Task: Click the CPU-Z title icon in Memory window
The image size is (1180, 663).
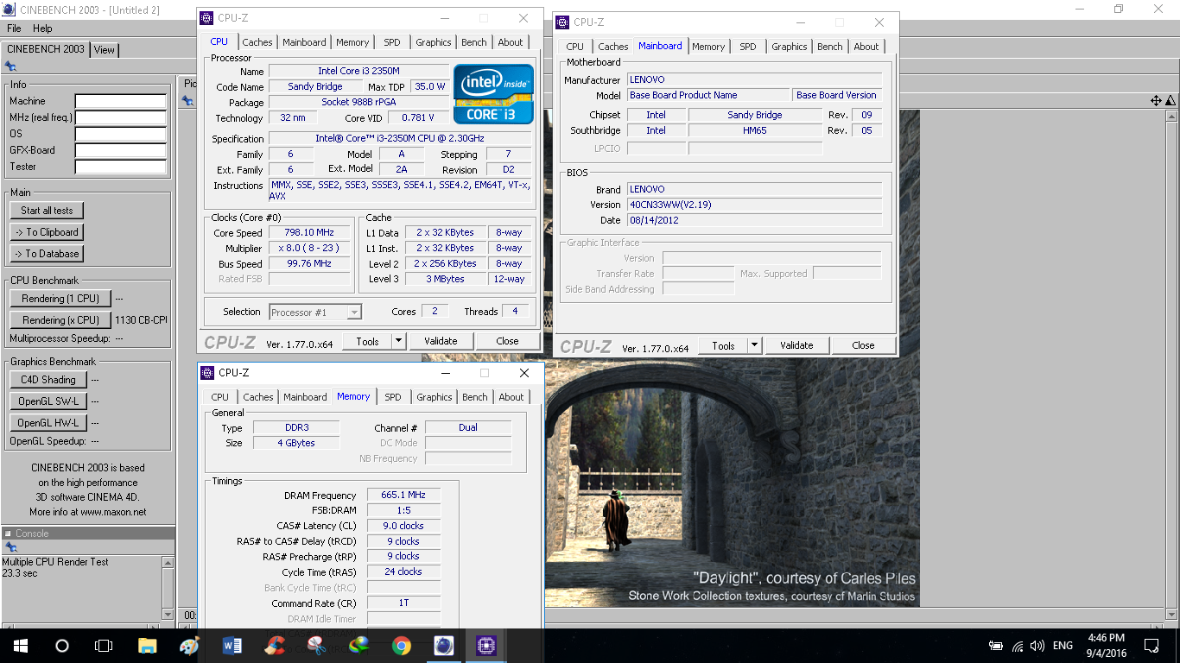Action: tap(207, 373)
